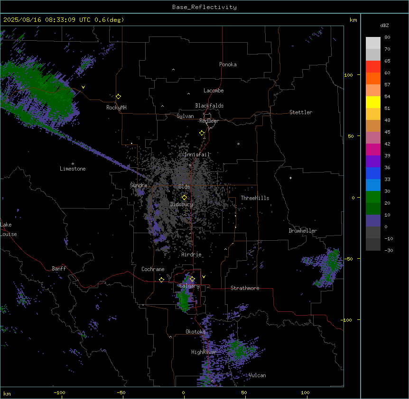Select the Strathmore label
This screenshot has width=409, height=399.
[245, 288]
